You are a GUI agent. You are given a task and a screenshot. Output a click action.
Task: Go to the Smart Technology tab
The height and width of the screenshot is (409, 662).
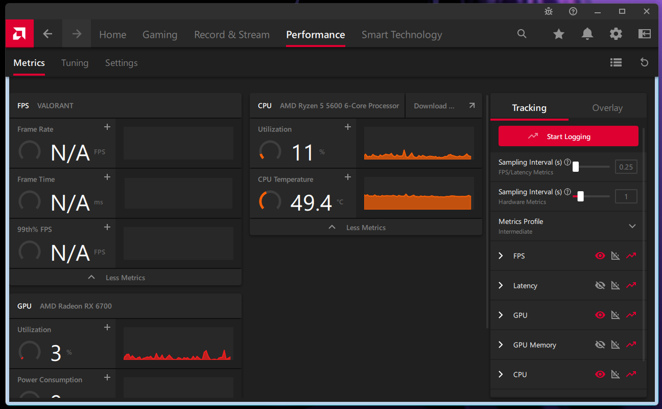coord(402,34)
